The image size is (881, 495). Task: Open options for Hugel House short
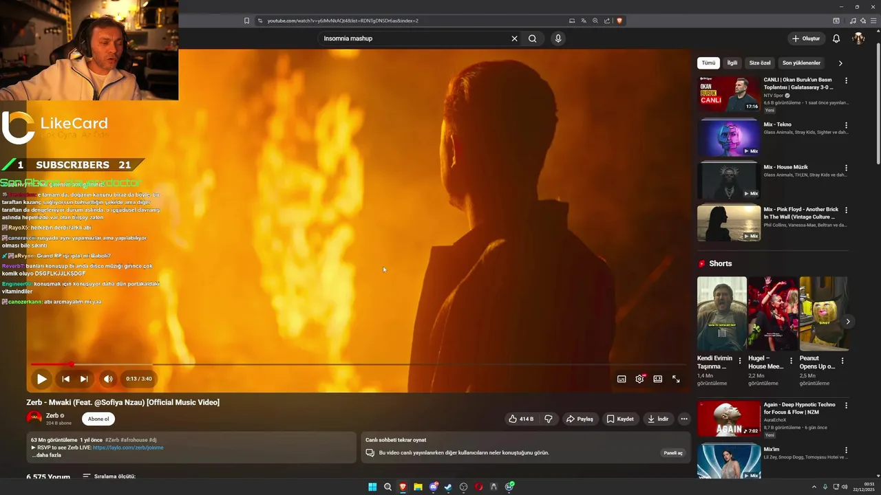point(791,361)
